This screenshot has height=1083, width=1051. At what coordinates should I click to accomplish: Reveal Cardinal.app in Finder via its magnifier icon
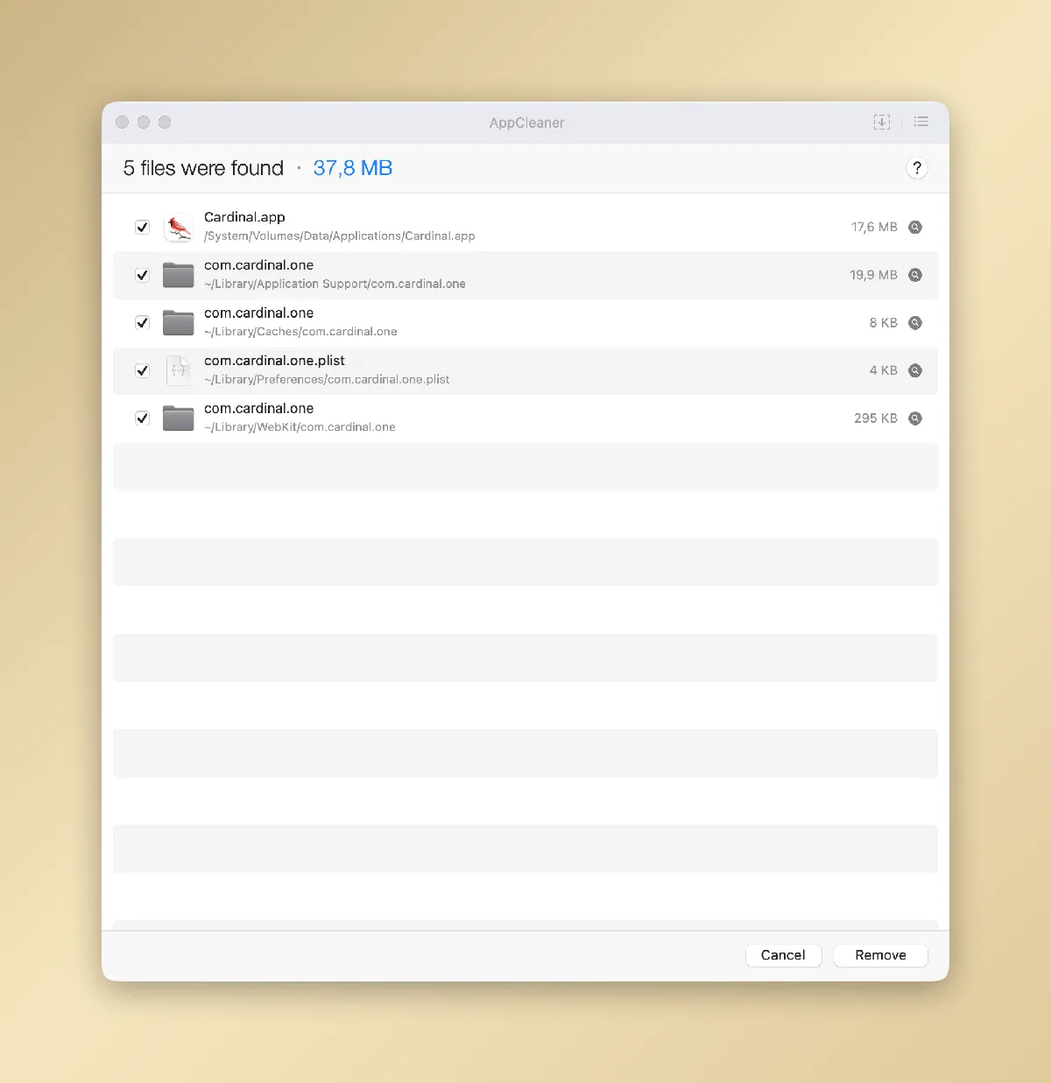point(915,227)
